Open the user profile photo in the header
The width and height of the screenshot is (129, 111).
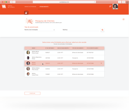(115, 6)
